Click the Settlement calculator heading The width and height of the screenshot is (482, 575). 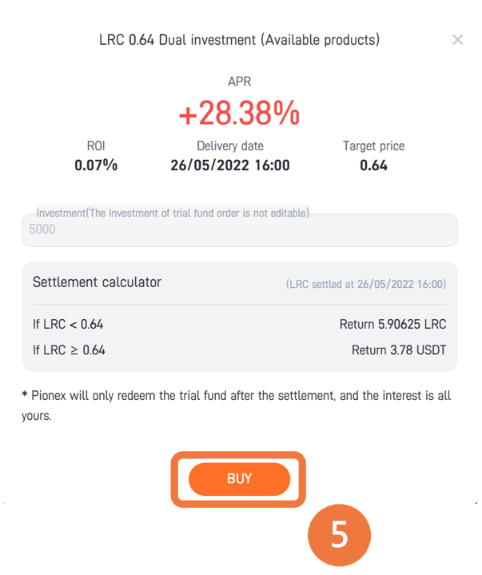click(x=98, y=282)
